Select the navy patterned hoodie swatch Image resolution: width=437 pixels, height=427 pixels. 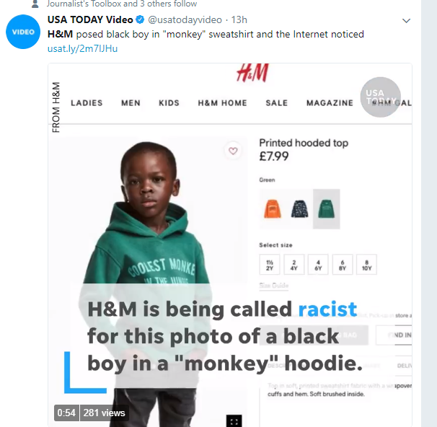pos(299,209)
